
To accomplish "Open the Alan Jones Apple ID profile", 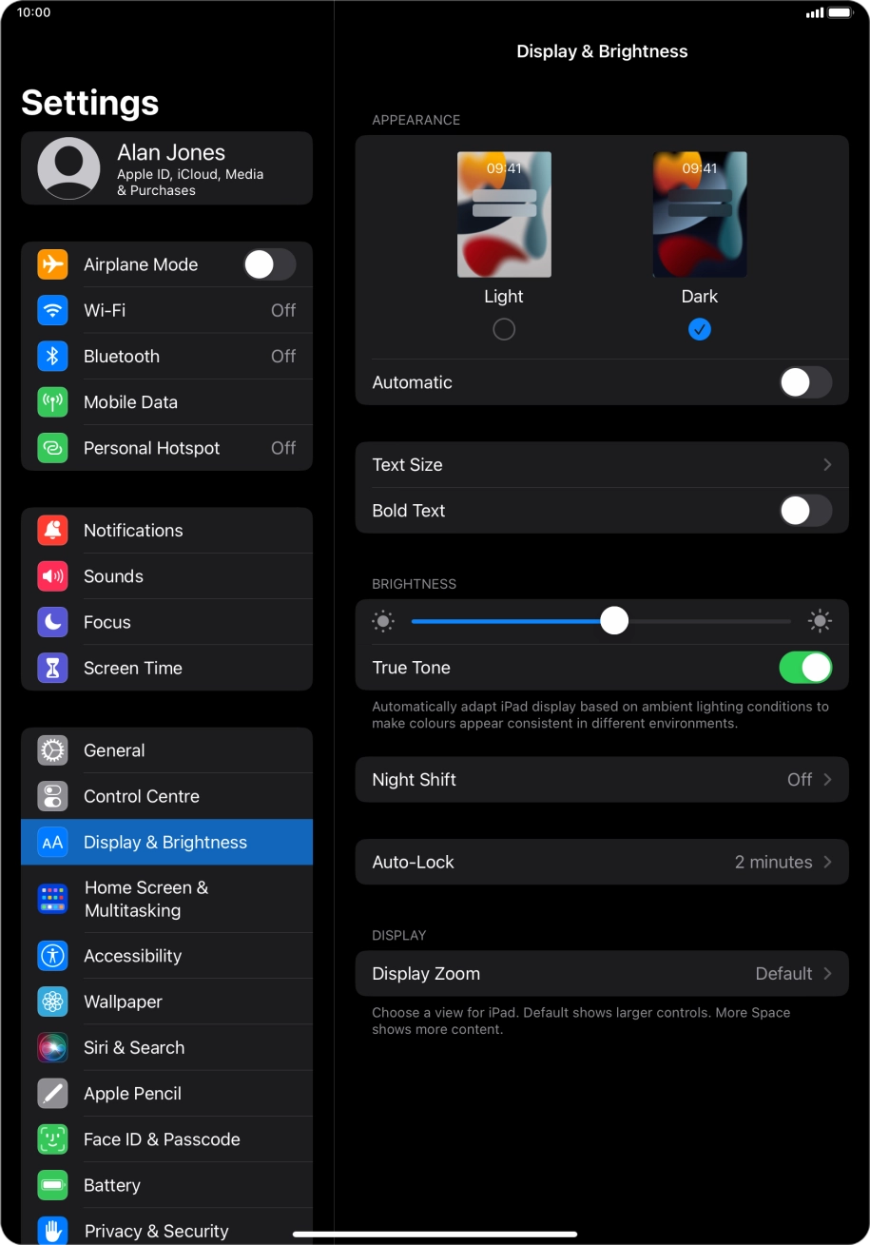I will coord(166,167).
